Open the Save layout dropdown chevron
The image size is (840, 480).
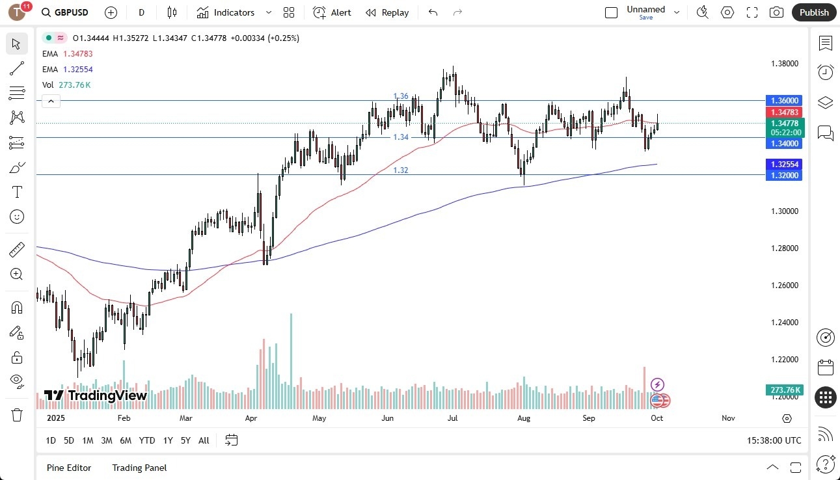pos(677,12)
